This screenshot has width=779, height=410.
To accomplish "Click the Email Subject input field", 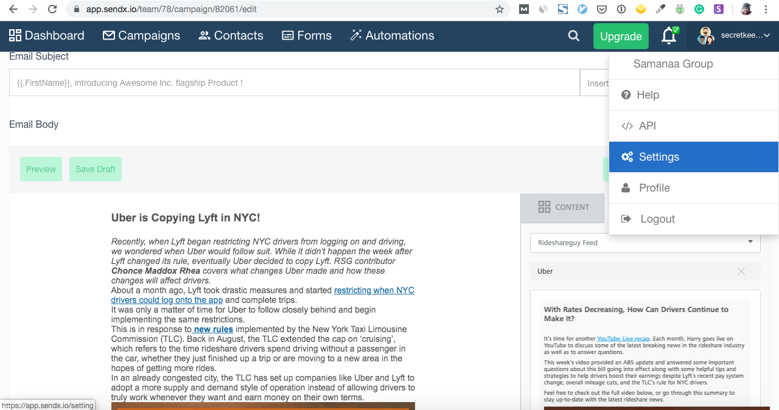I will point(294,83).
